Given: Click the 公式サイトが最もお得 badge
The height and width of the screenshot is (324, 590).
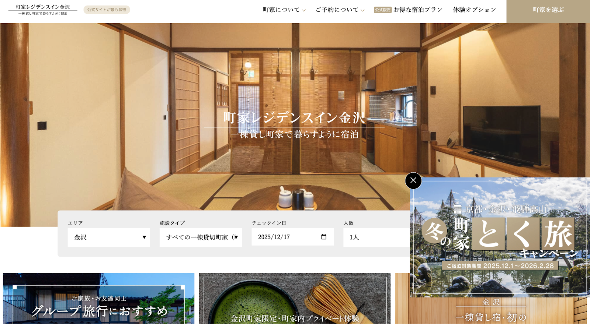Looking at the screenshot, I should pyautogui.click(x=107, y=10).
